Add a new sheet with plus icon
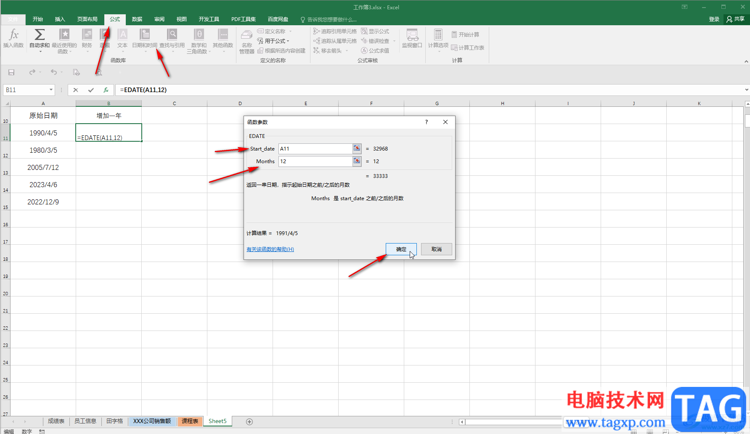 point(249,421)
